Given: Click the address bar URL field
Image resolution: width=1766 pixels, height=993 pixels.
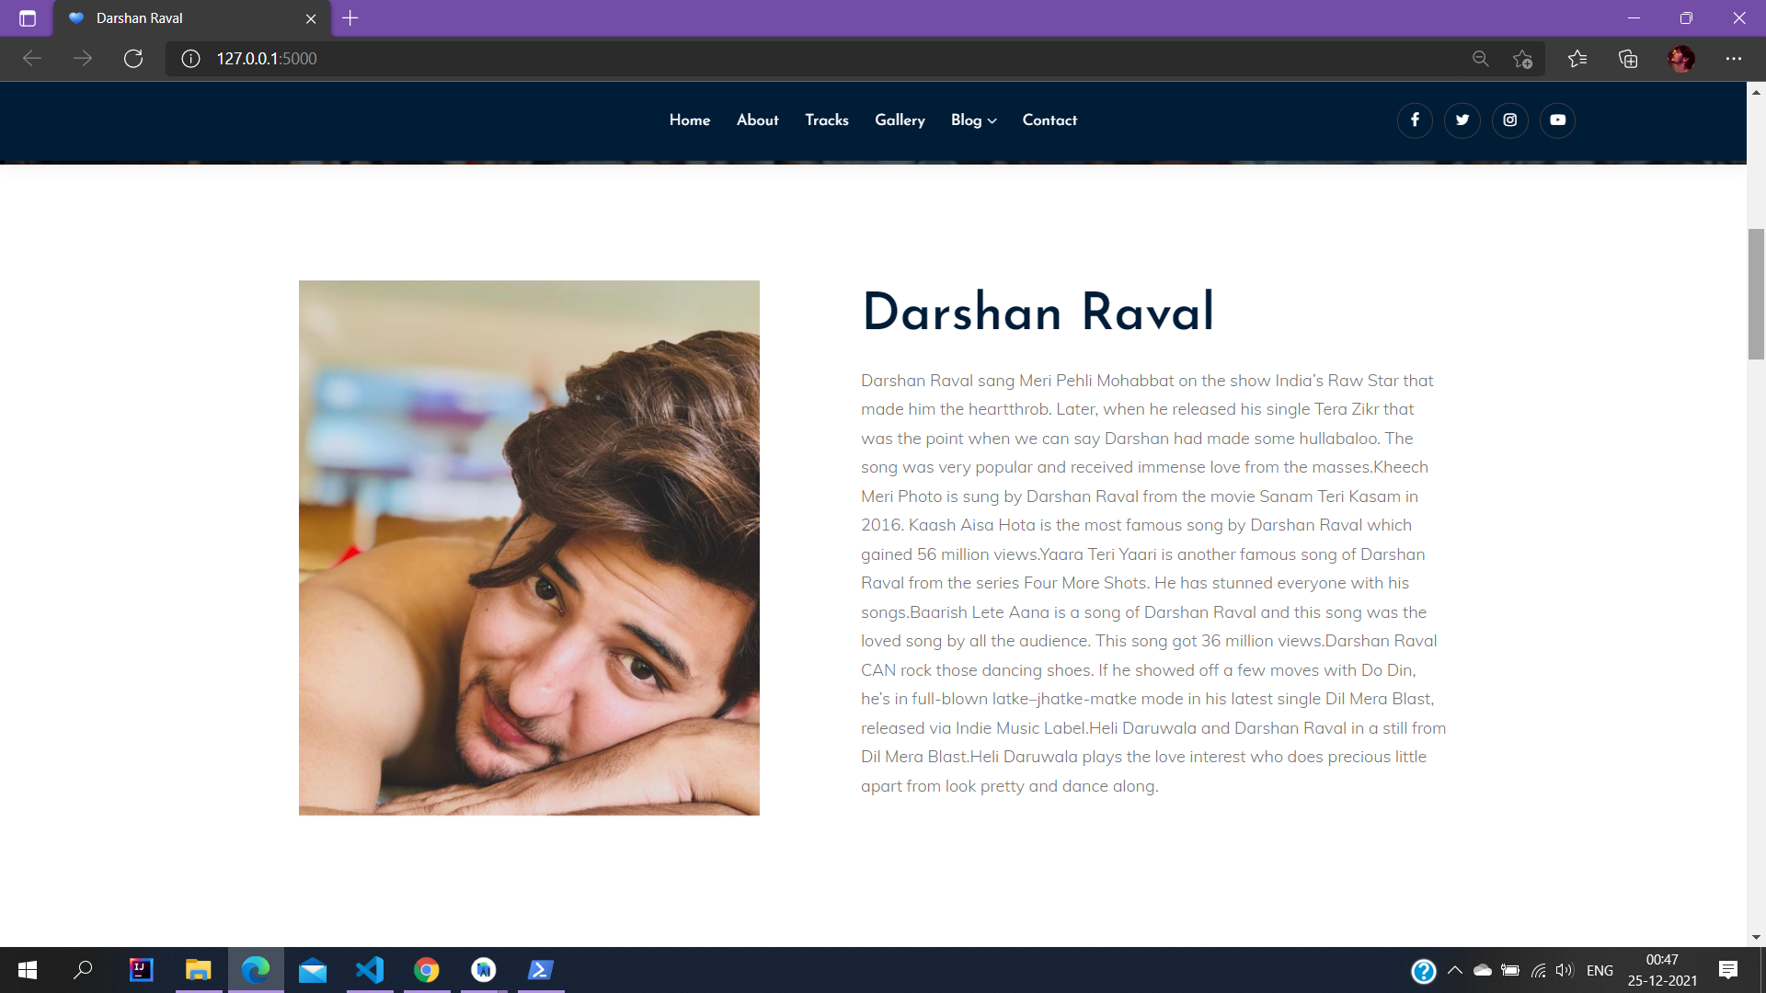Looking at the screenshot, I should tap(736, 59).
